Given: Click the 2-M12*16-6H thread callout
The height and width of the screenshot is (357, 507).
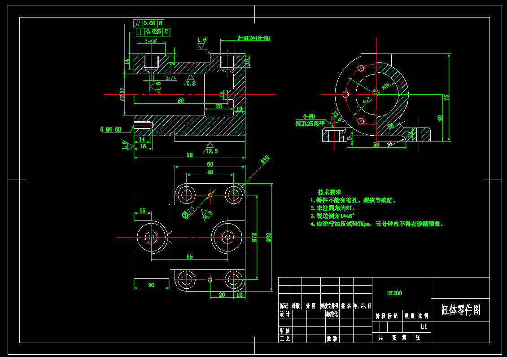Looking at the screenshot, I should click(254, 38).
